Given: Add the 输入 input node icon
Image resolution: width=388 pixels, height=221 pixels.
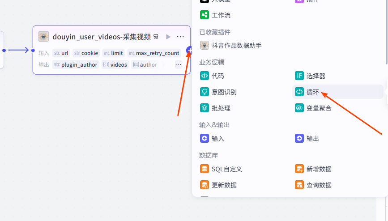Looking at the screenshot, I should click(205, 139).
